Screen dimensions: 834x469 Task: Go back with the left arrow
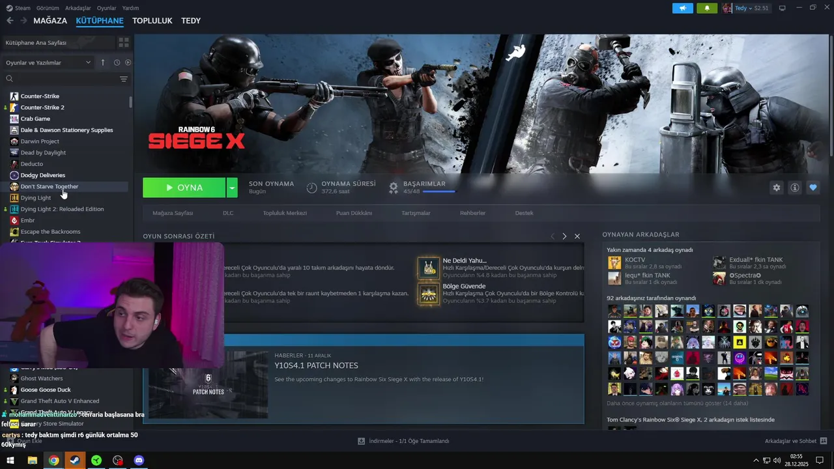point(10,21)
